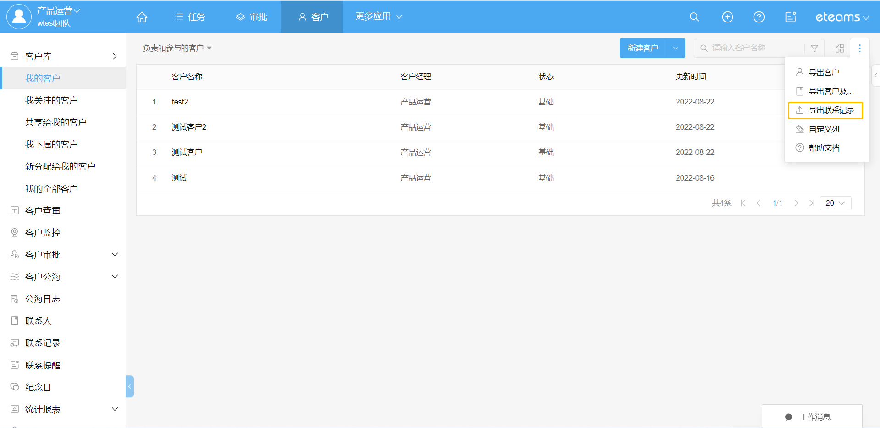The image size is (880, 428).
Task: Change page size from 20 dropdown
Action: click(x=835, y=203)
